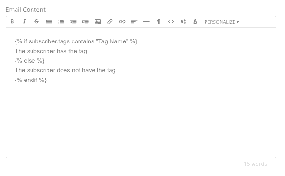Insert a numbered list
This screenshot has width=285, height=176.
tap(61, 22)
